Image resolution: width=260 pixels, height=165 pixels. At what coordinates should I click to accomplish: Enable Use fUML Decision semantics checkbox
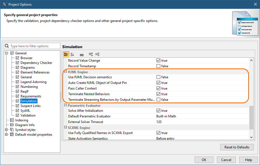click(159, 77)
